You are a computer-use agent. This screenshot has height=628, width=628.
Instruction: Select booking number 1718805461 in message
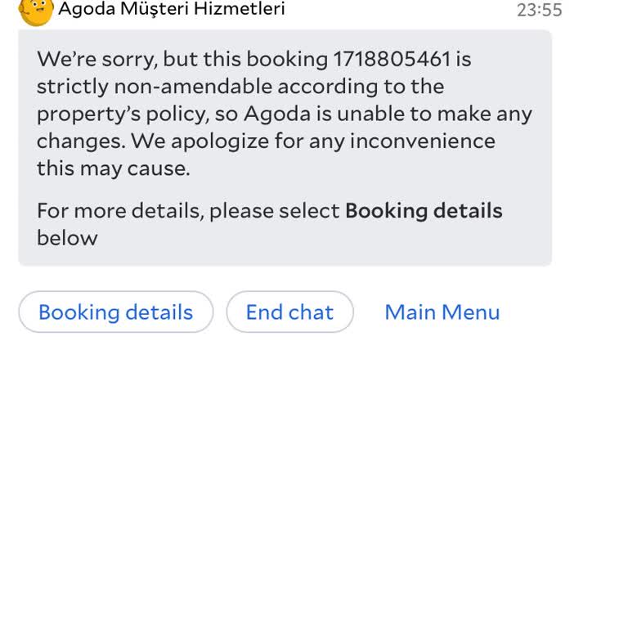tap(392, 60)
